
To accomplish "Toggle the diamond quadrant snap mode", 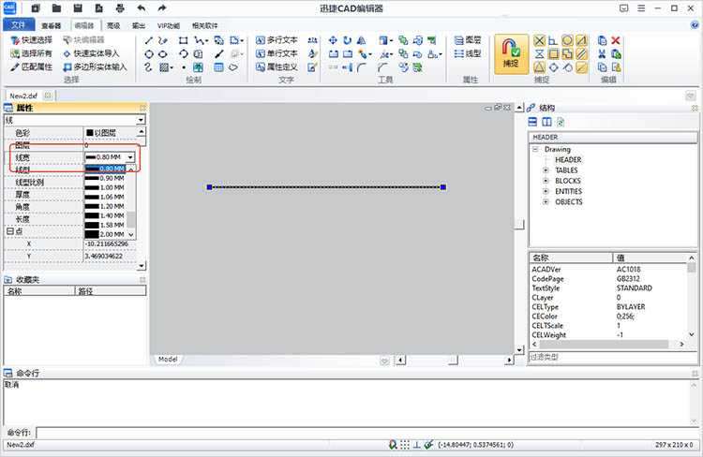I will pyautogui.click(x=553, y=67).
